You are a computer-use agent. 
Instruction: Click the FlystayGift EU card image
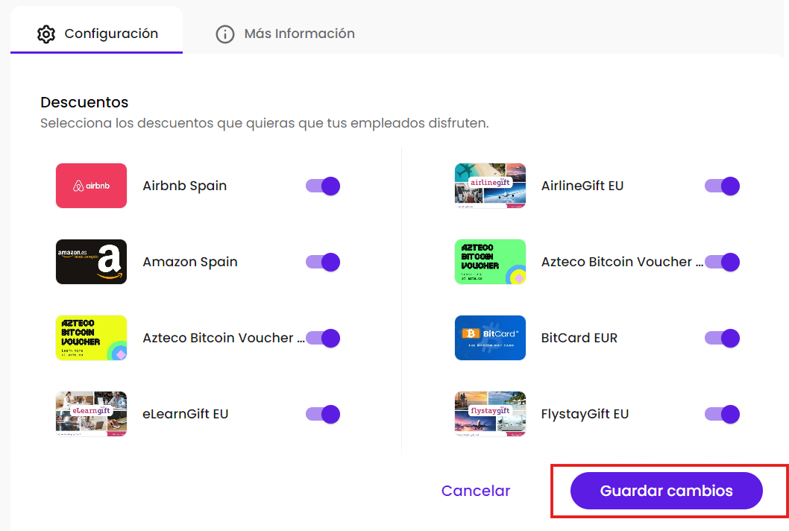(x=490, y=414)
